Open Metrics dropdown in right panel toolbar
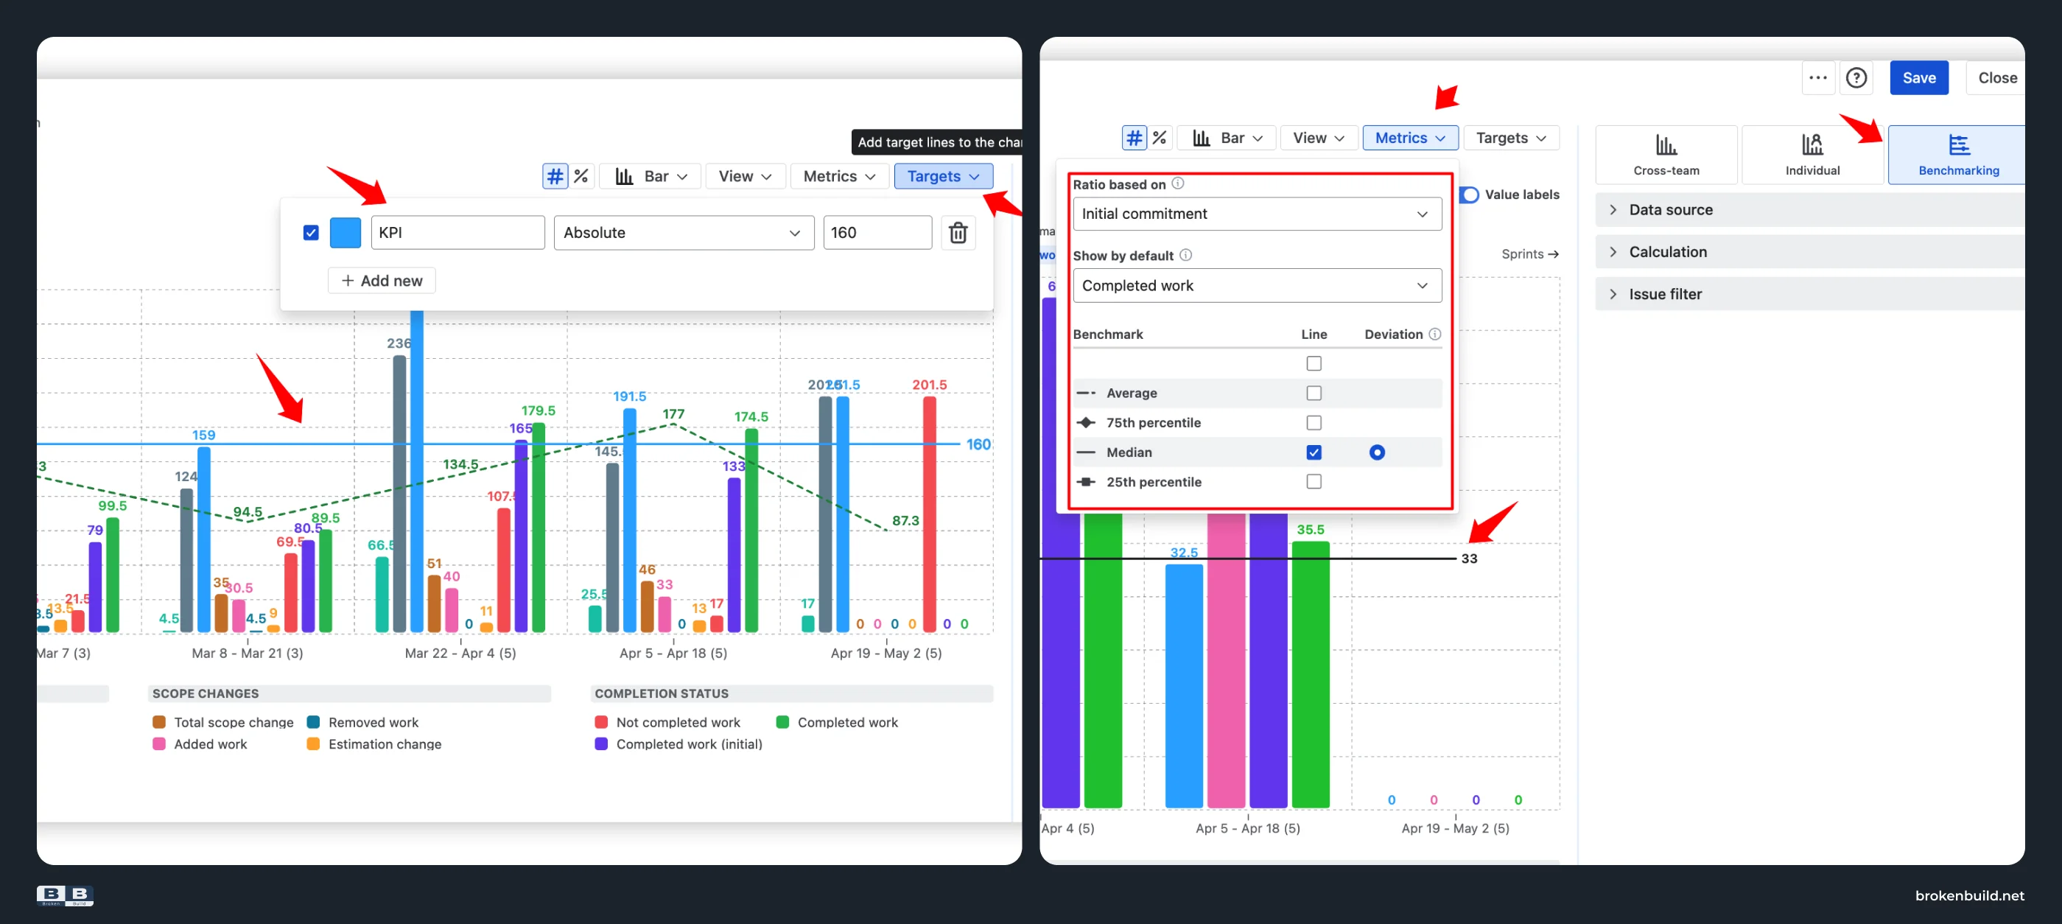2062x924 pixels. coord(1409,138)
